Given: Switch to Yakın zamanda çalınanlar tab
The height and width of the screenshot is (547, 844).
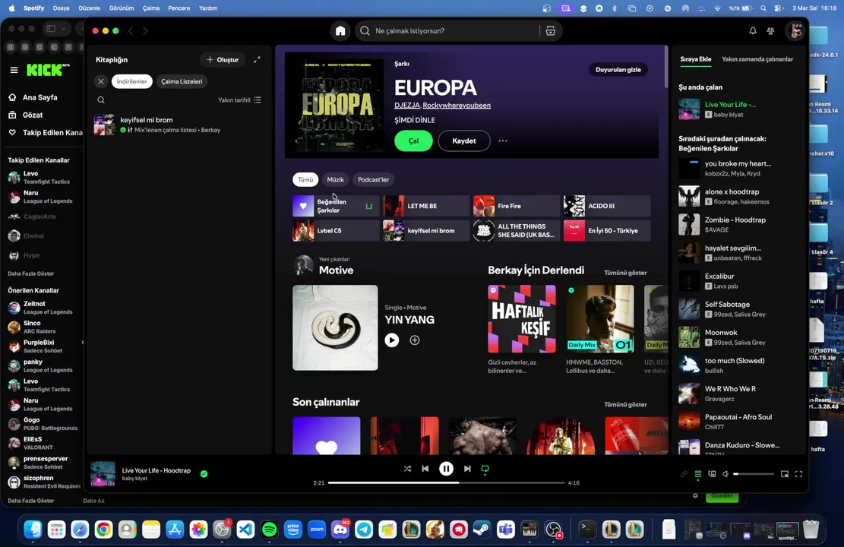Looking at the screenshot, I should tap(757, 59).
